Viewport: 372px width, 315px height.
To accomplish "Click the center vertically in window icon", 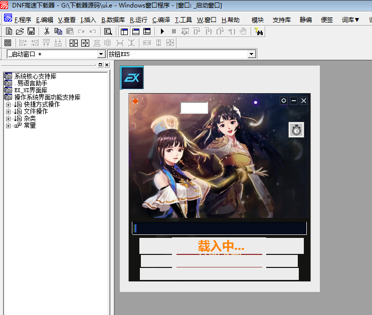I will (85, 43).
